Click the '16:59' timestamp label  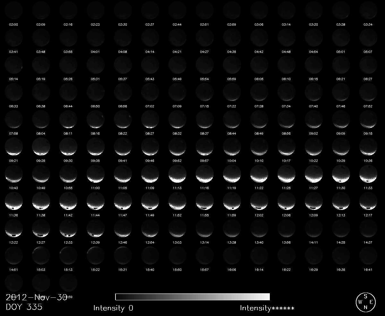coord(68,297)
